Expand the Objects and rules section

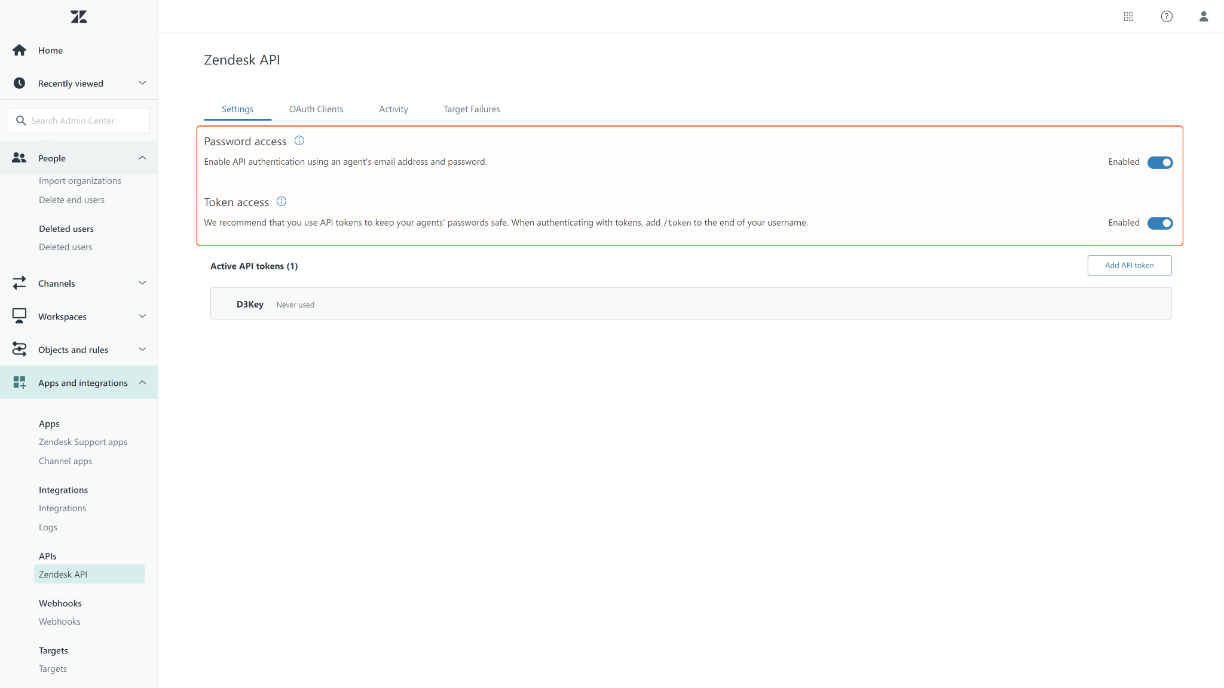142,349
